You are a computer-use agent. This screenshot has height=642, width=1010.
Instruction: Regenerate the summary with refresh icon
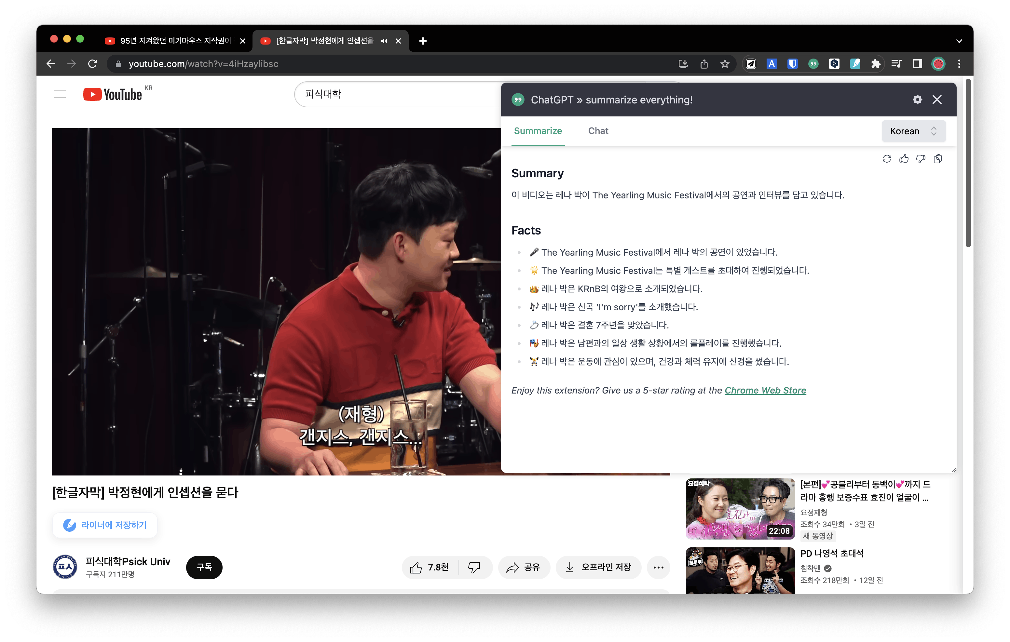click(x=887, y=159)
